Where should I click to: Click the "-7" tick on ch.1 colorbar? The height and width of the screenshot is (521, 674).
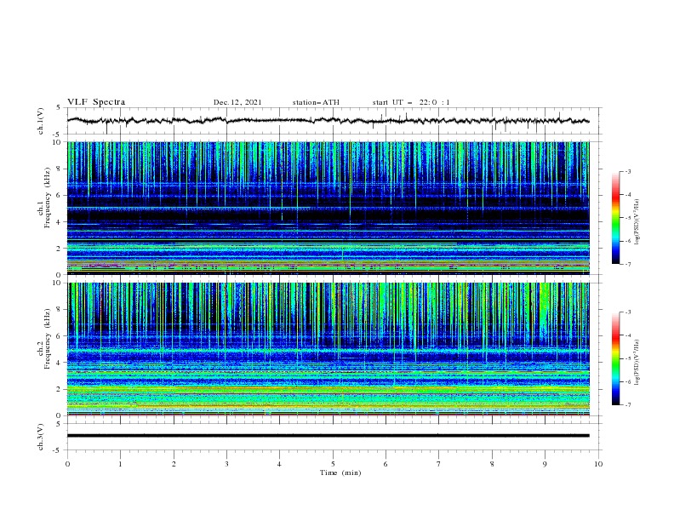pyautogui.click(x=627, y=264)
